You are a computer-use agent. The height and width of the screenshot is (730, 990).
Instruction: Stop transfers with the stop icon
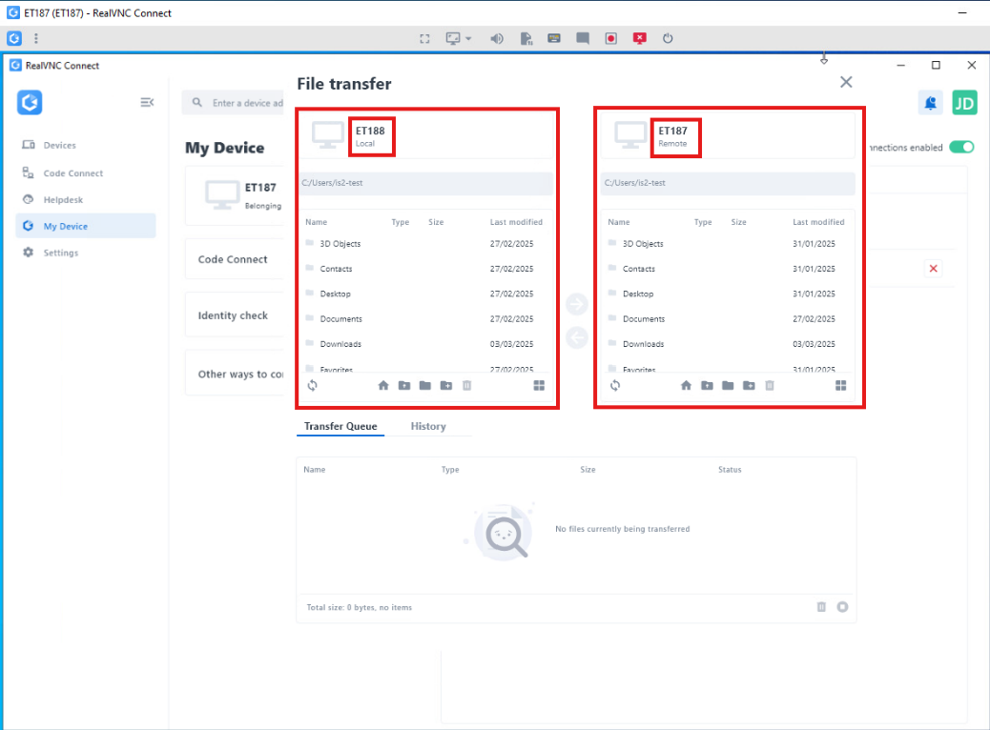point(842,607)
